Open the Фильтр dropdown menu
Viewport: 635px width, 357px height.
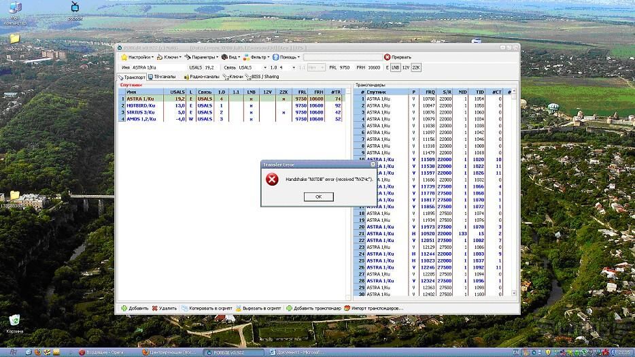(x=258, y=57)
